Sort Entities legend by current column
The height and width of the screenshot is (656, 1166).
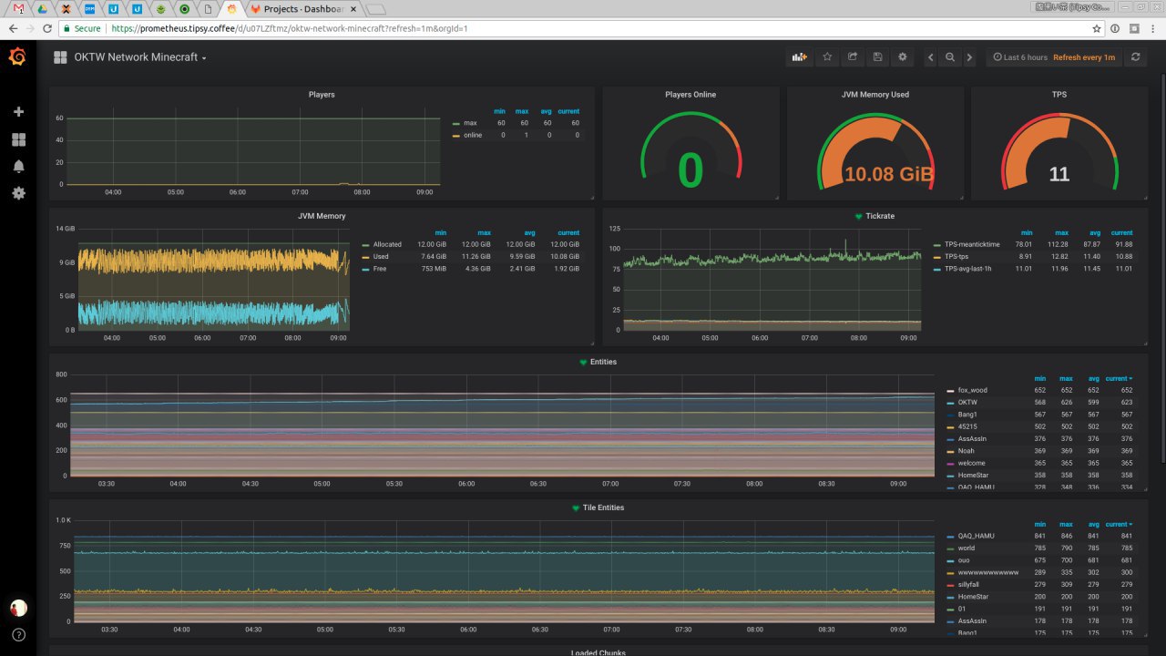coord(1119,378)
